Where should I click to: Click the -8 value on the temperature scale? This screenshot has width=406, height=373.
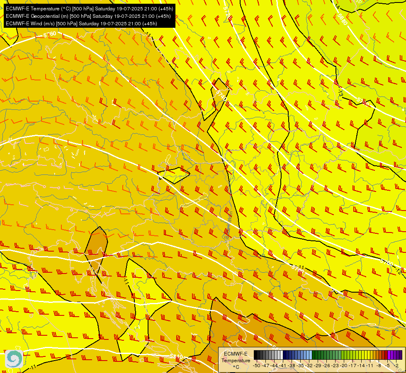[379, 366]
